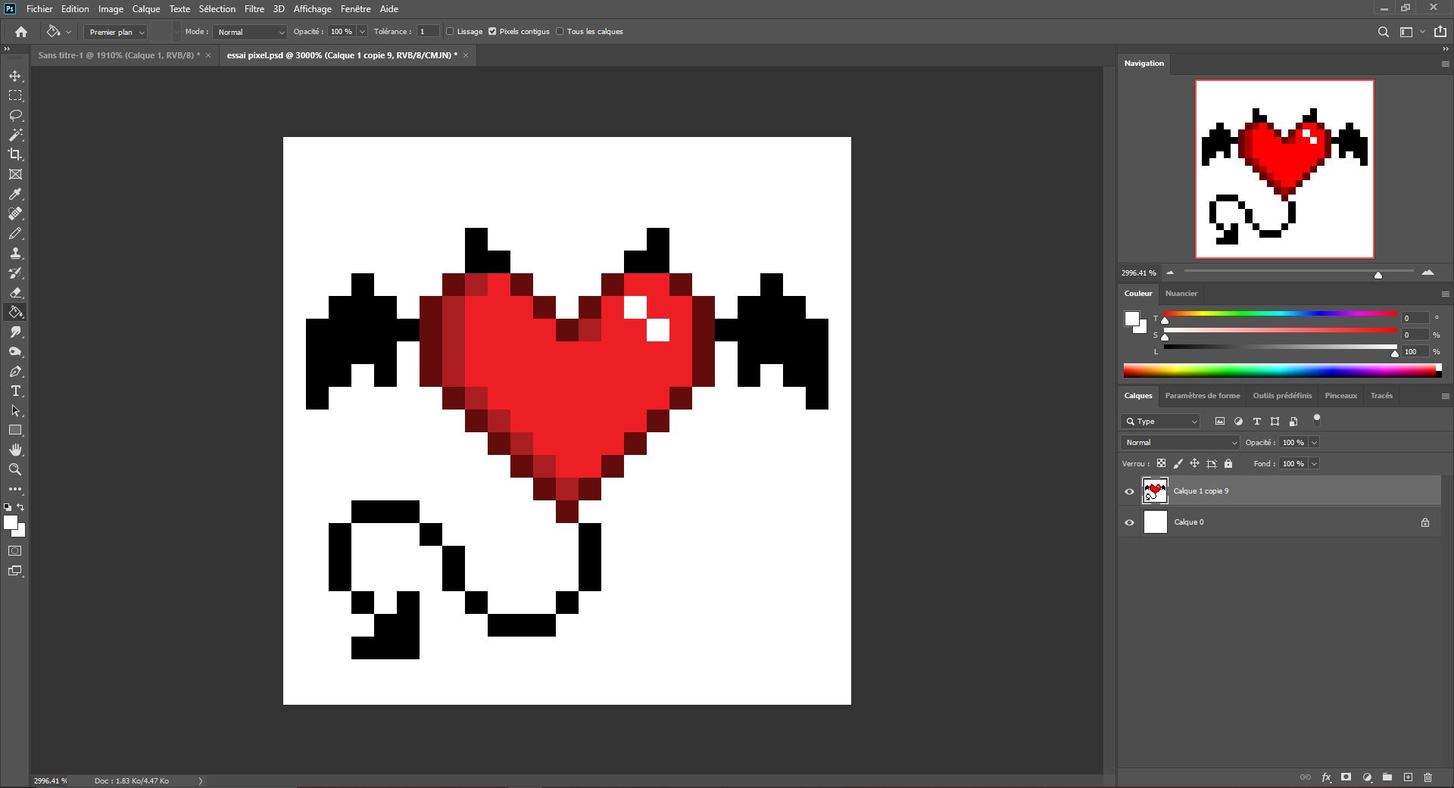This screenshot has width=1454, height=788.
Task: Switch to the Sans titre-1 document tab
Action: point(119,55)
